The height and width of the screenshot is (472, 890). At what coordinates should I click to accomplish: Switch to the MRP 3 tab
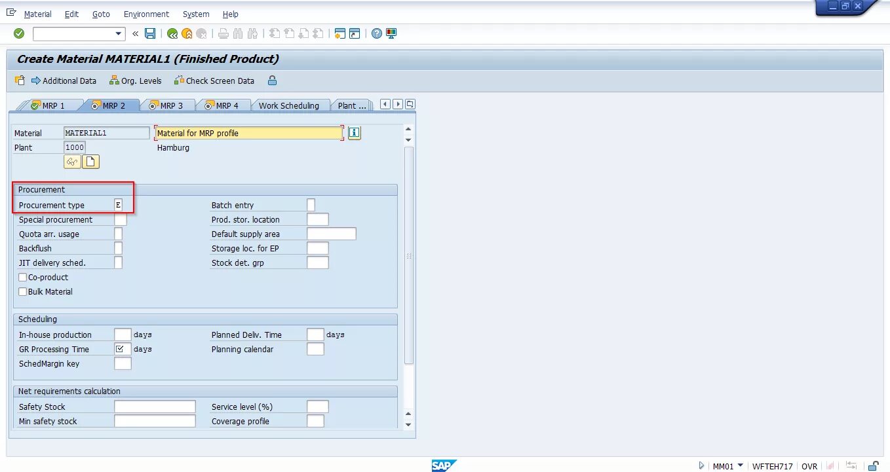pos(168,105)
